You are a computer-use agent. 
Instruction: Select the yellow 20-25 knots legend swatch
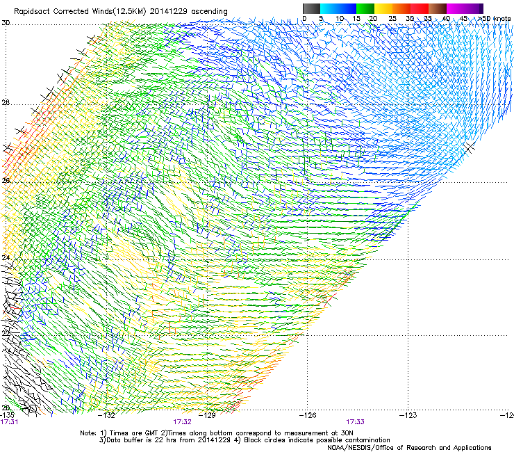pyautogui.click(x=383, y=8)
